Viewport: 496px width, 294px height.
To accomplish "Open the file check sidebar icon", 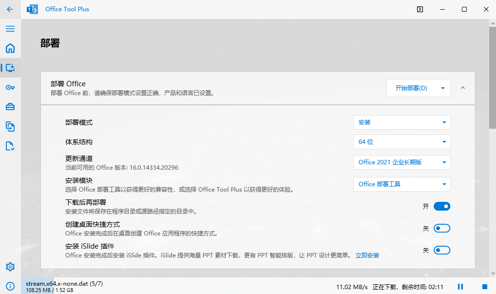I will (x=10, y=146).
